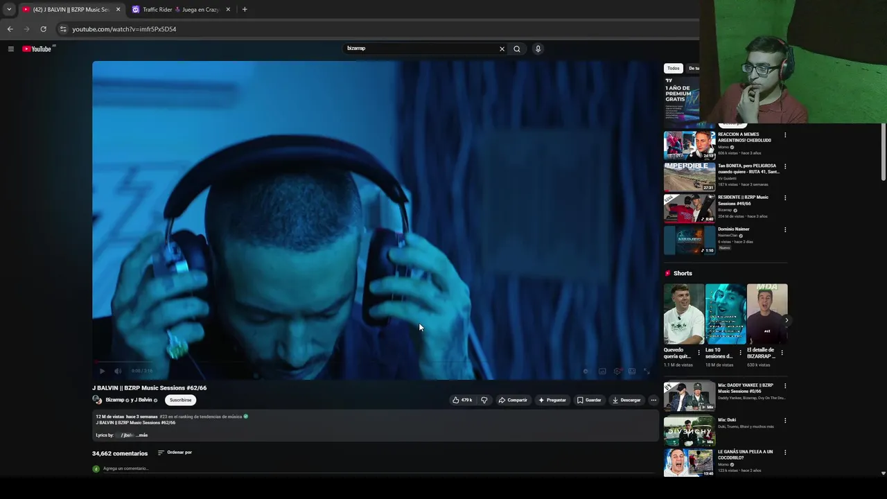Open the J Balvin channel link
Image resolution: width=887 pixels, height=499 pixels.
141,400
